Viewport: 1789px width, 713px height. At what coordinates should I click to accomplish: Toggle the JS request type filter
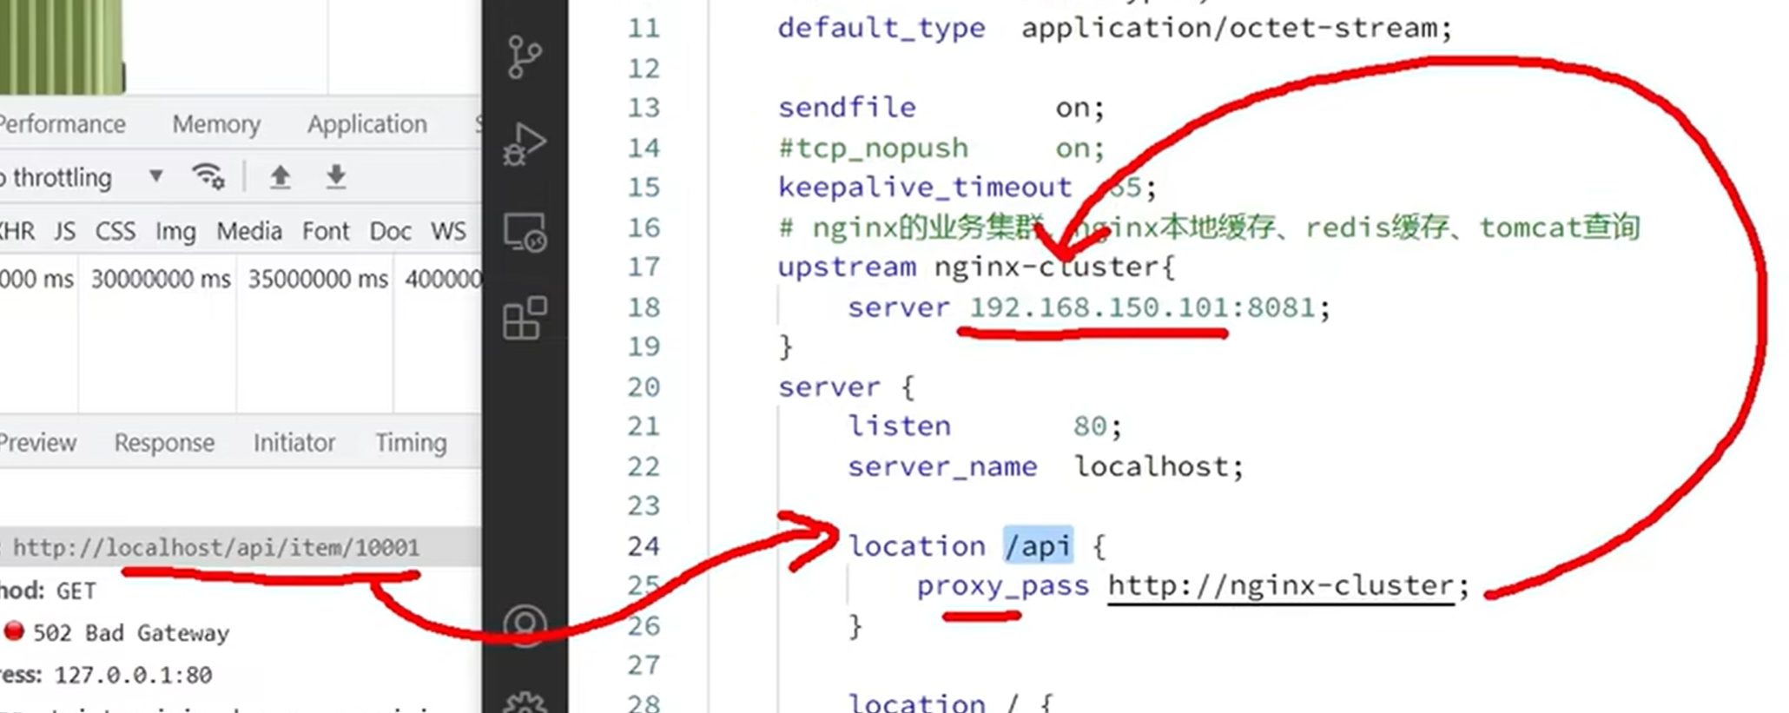[x=64, y=232]
